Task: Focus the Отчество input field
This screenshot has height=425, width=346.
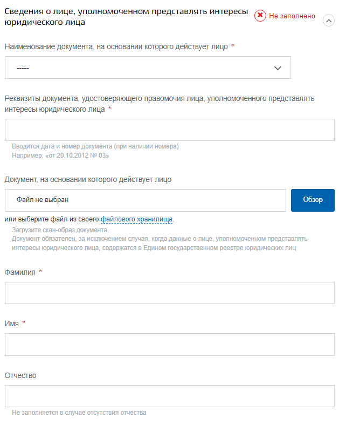Action: point(170,396)
